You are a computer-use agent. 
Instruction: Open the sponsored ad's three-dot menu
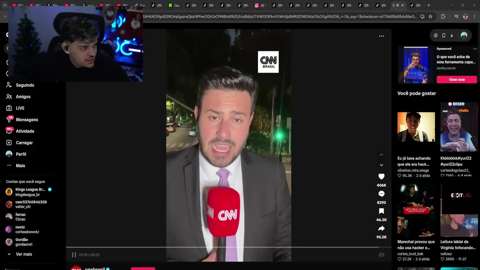(x=475, y=49)
